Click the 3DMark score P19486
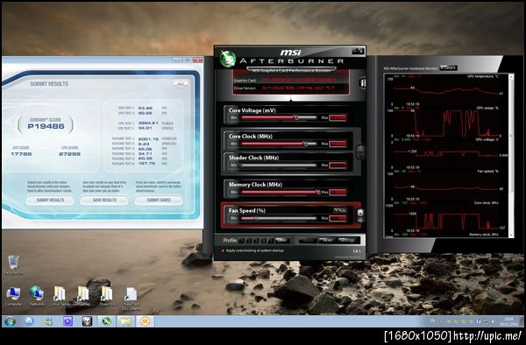The image size is (526, 345). coord(46,126)
